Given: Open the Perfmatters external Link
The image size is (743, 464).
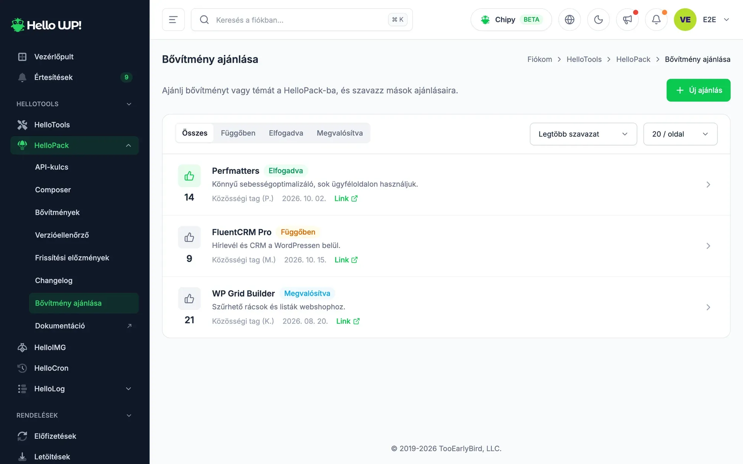Looking at the screenshot, I should 346,199.
